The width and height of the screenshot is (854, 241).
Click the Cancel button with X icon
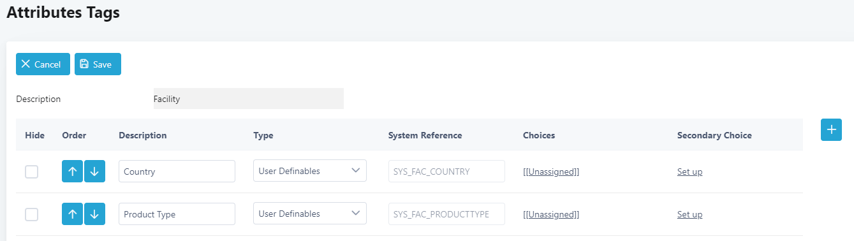click(43, 64)
